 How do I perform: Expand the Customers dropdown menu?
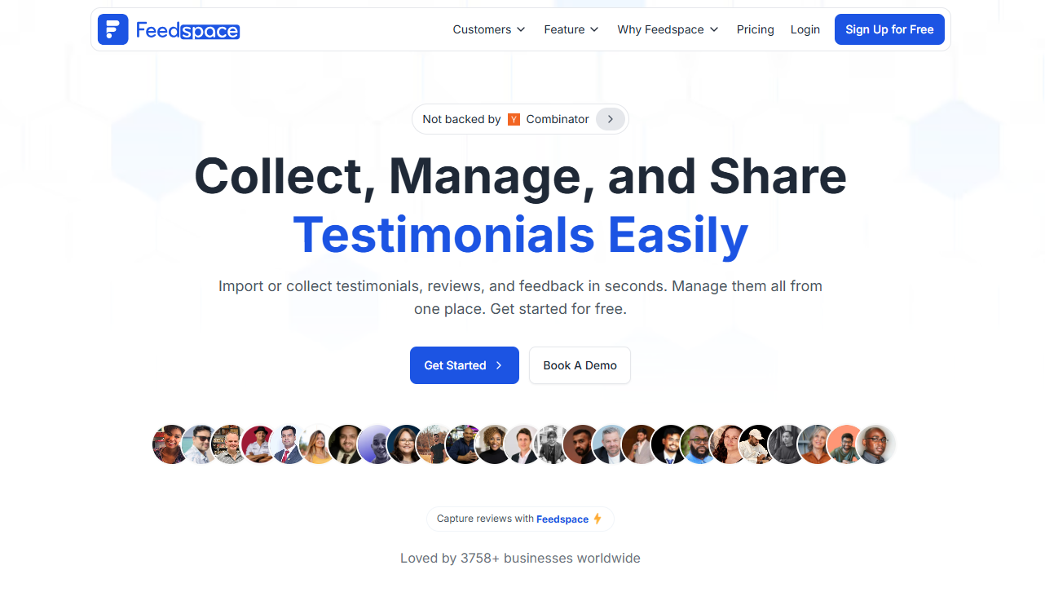(x=489, y=29)
